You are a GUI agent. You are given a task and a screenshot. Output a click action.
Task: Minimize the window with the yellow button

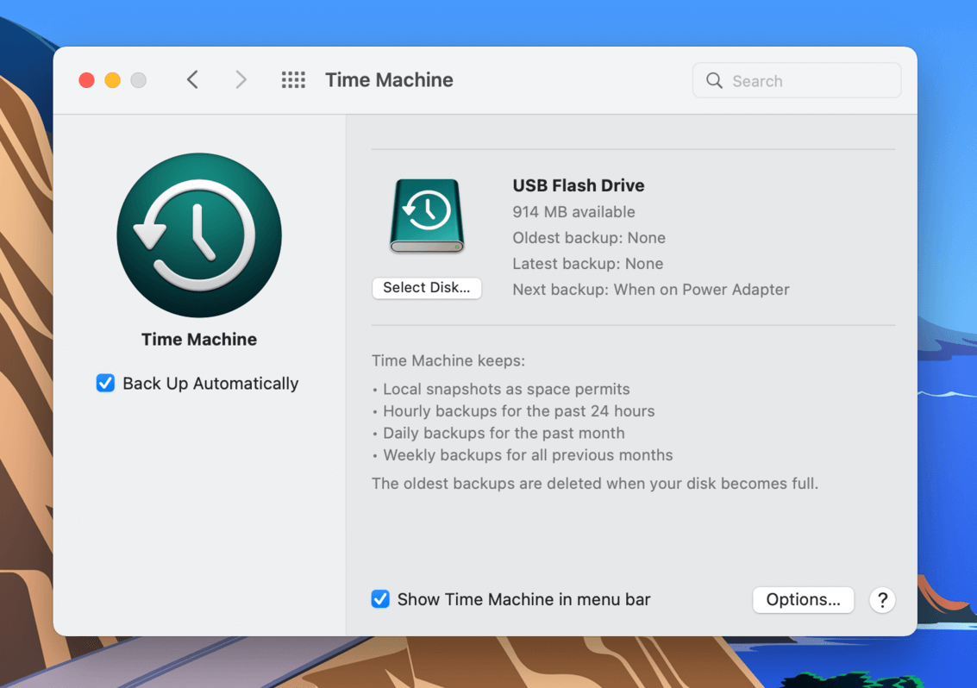pos(113,80)
